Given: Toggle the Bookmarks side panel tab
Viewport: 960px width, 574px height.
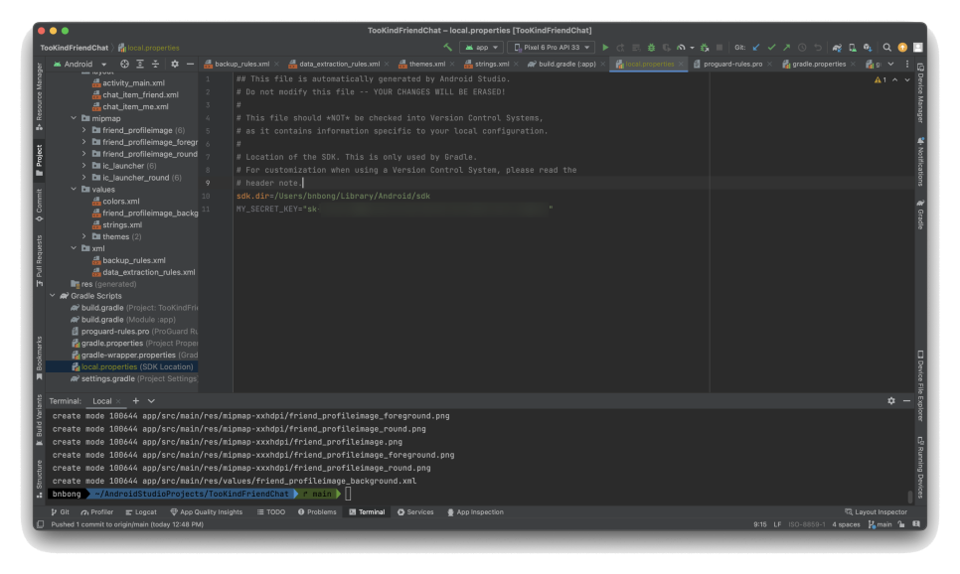Looking at the screenshot, I should [x=39, y=358].
